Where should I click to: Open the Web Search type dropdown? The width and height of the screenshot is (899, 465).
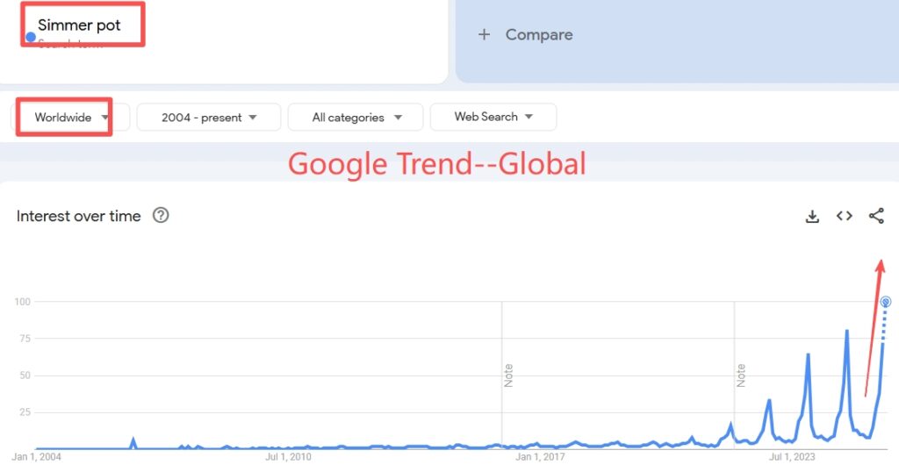click(493, 117)
